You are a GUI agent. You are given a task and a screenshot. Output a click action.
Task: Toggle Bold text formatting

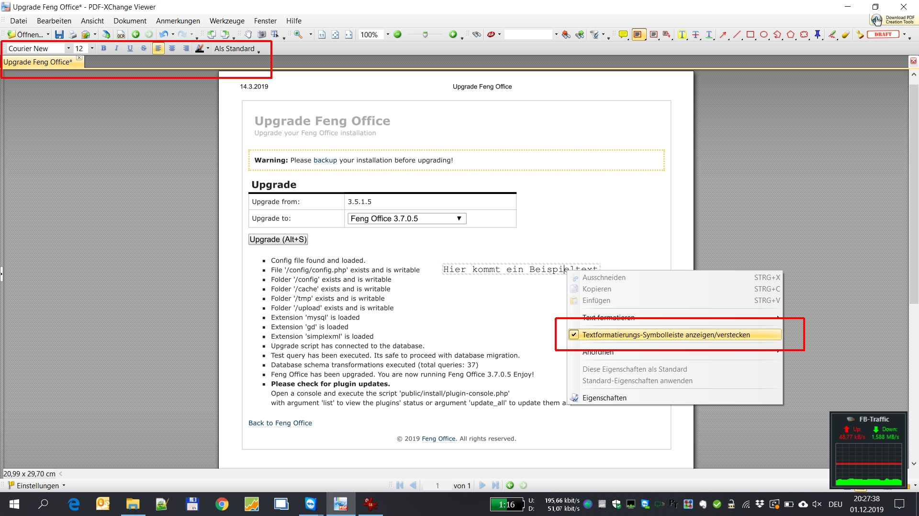click(103, 48)
